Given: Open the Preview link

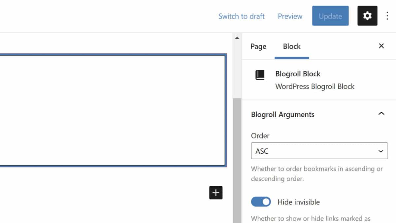Looking at the screenshot, I should [290, 16].
